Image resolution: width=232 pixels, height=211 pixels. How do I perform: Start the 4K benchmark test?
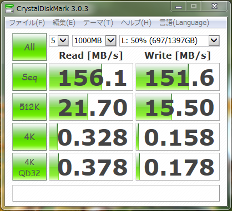tap(29, 137)
